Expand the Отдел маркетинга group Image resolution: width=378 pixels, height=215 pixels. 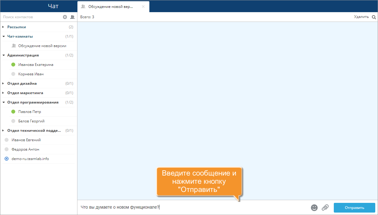(x=3, y=93)
